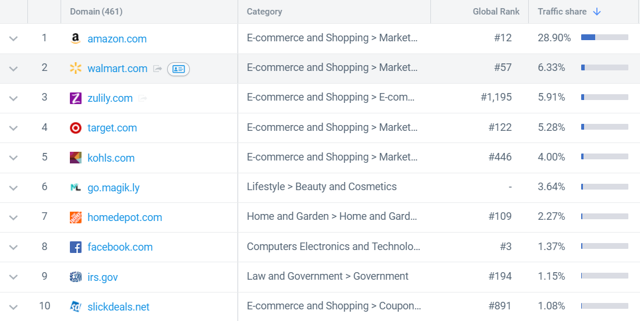Click the go.magik.ly ML favicon
Screen dimensions: 640x321
(76, 187)
